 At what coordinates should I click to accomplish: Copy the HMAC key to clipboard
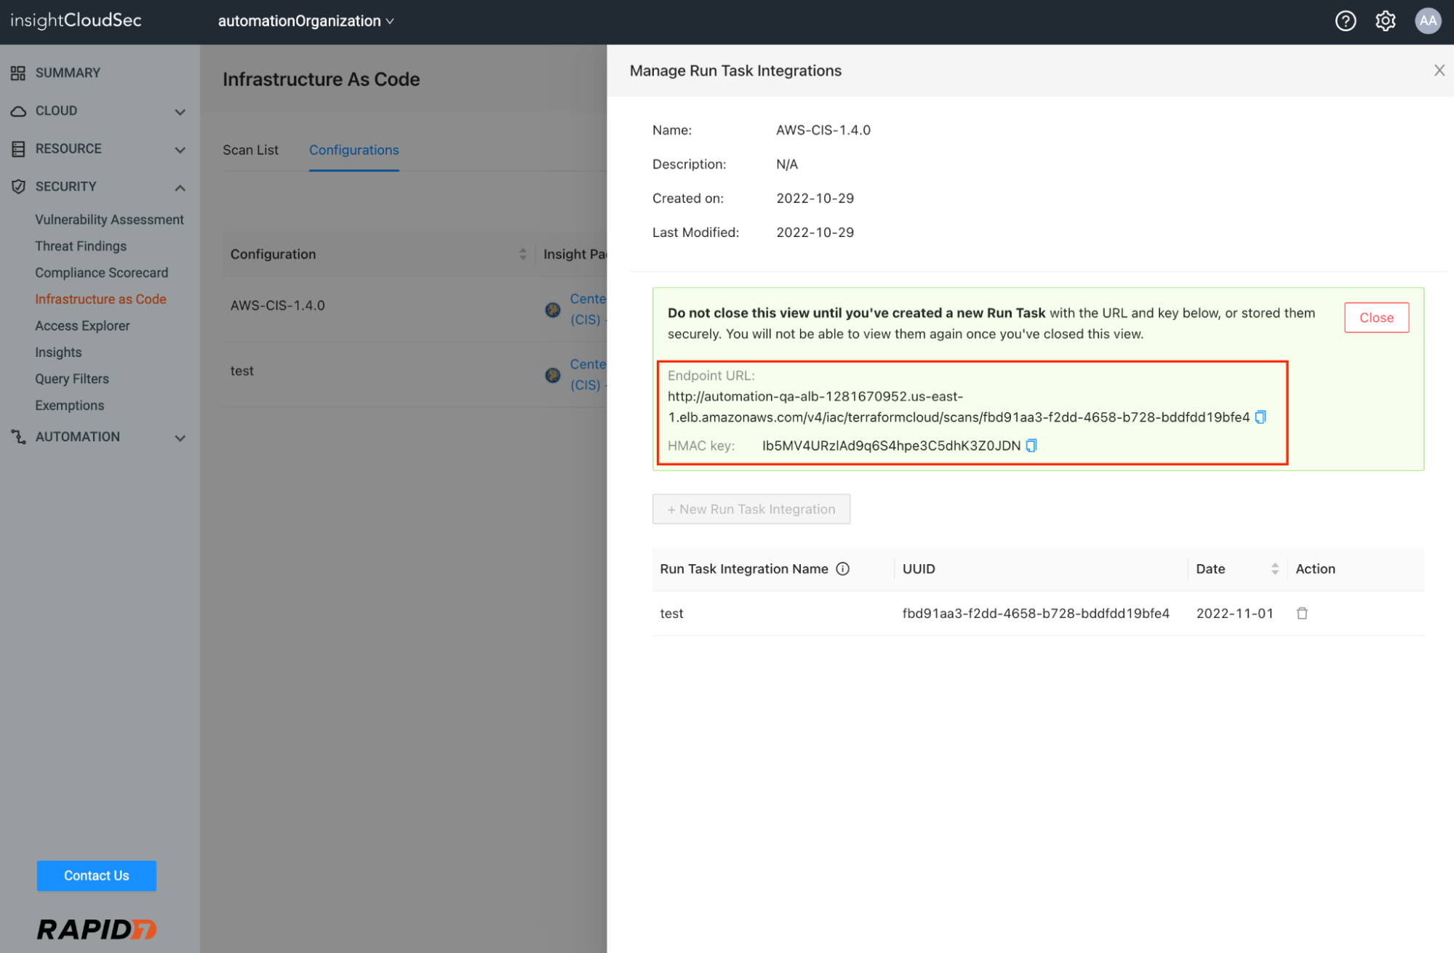1031,446
